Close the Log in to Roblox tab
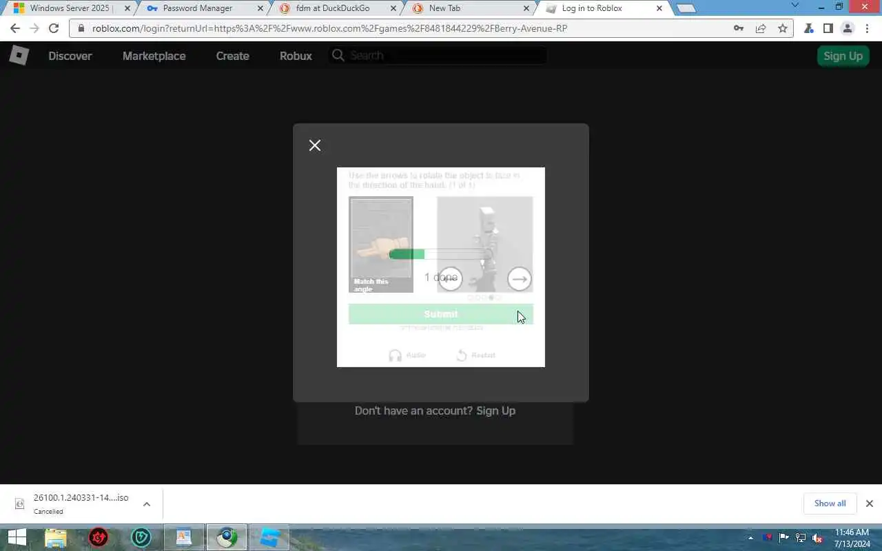882x551 pixels. pyautogui.click(x=659, y=8)
